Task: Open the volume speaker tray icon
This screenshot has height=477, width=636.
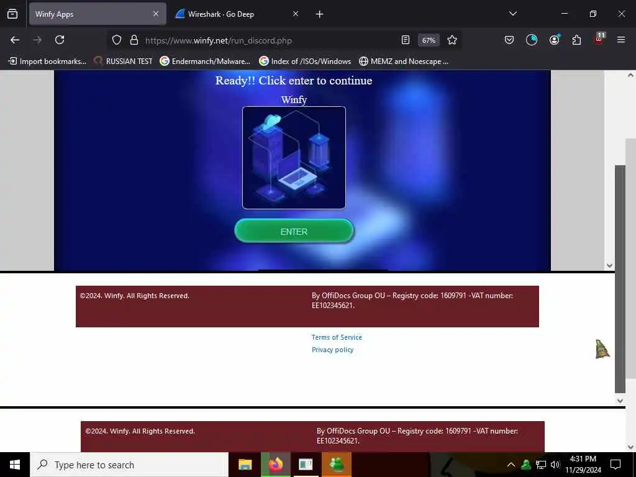Action: point(555,465)
